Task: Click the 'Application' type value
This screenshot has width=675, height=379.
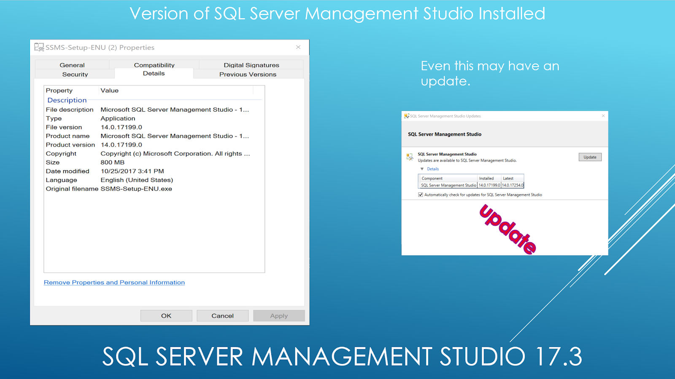Action: point(118,118)
